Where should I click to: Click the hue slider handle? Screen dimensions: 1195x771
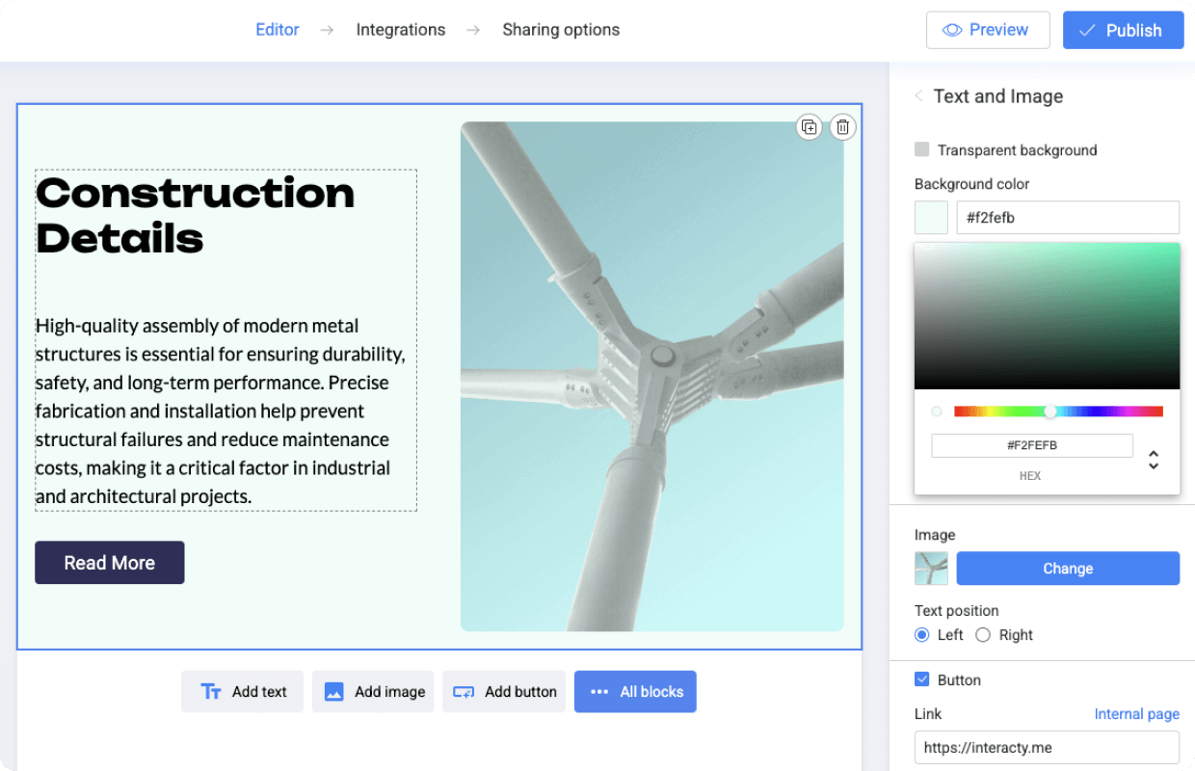(1050, 412)
